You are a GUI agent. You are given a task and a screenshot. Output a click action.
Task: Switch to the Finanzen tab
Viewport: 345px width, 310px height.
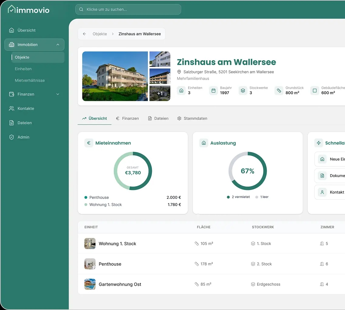point(127,119)
